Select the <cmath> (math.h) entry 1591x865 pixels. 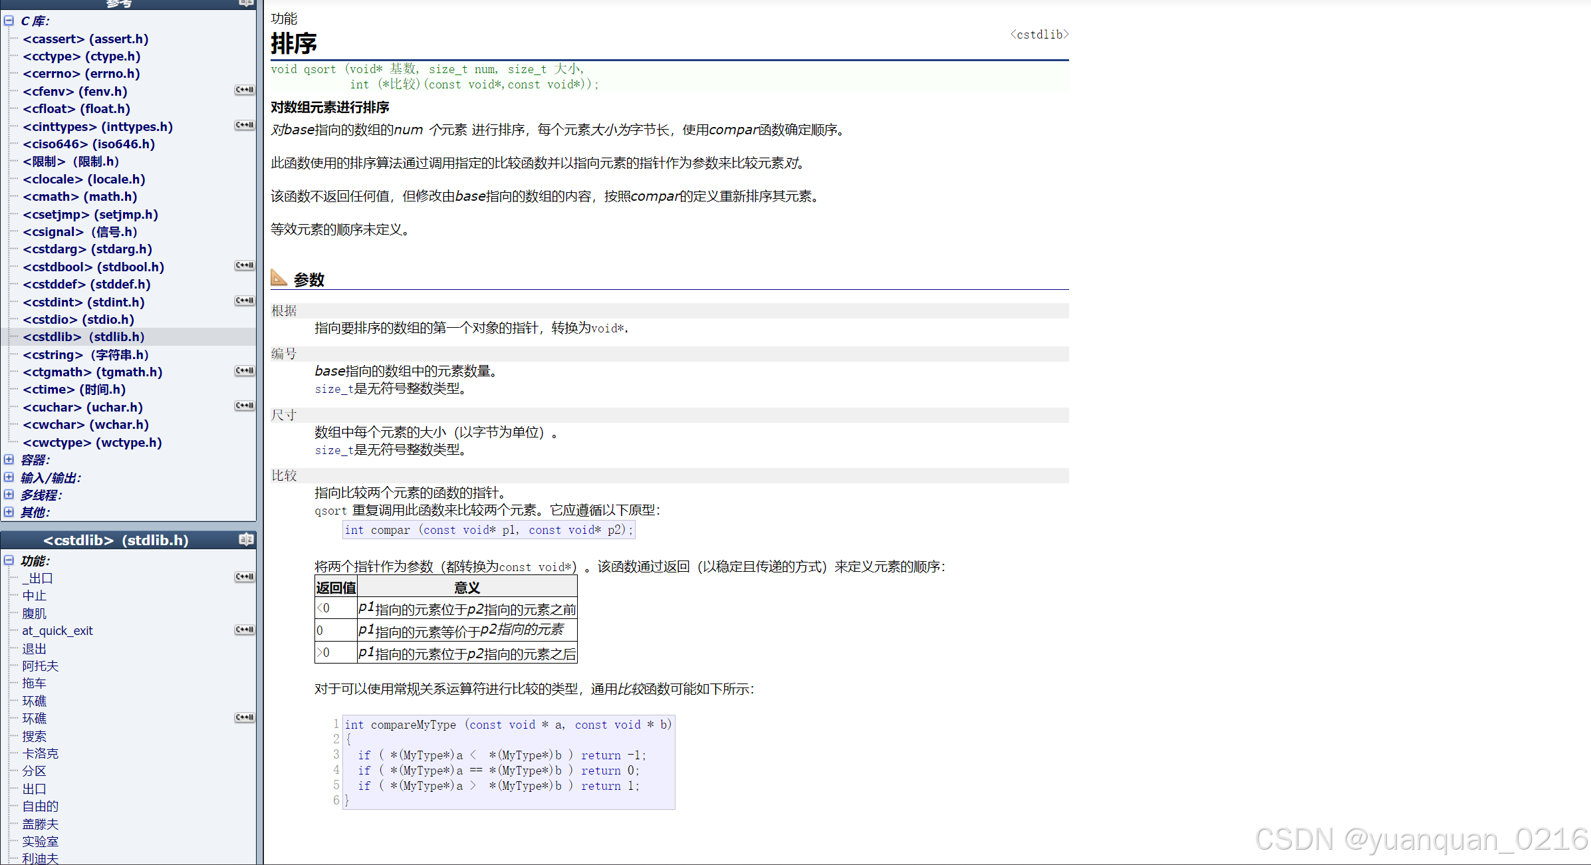80,197
